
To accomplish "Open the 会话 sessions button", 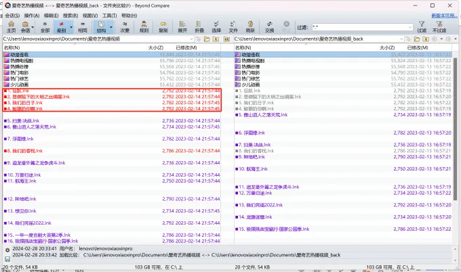I will click(25, 26).
